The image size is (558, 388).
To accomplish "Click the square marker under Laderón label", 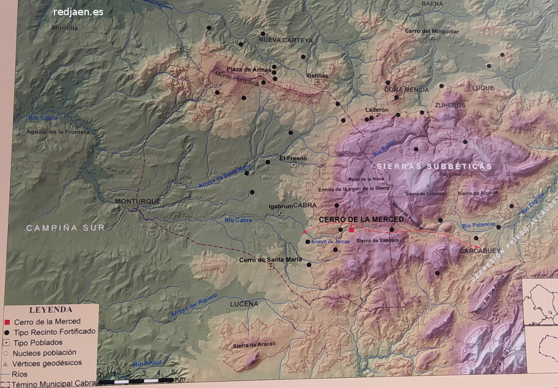I will [x=377, y=116].
